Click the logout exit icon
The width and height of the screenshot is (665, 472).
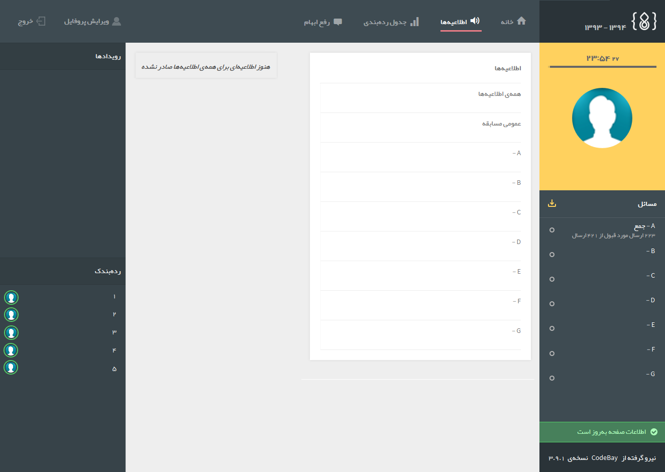click(41, 21)
